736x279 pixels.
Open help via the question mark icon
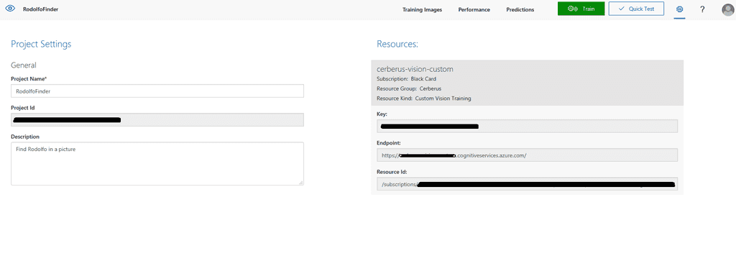702,9
